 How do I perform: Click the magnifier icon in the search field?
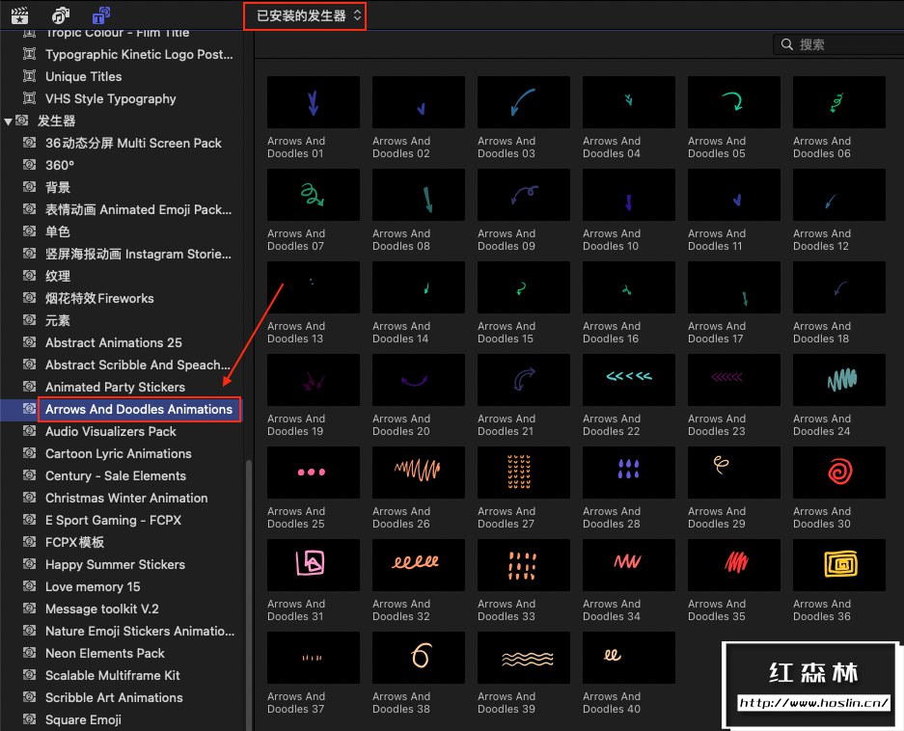tap(787, 44)
